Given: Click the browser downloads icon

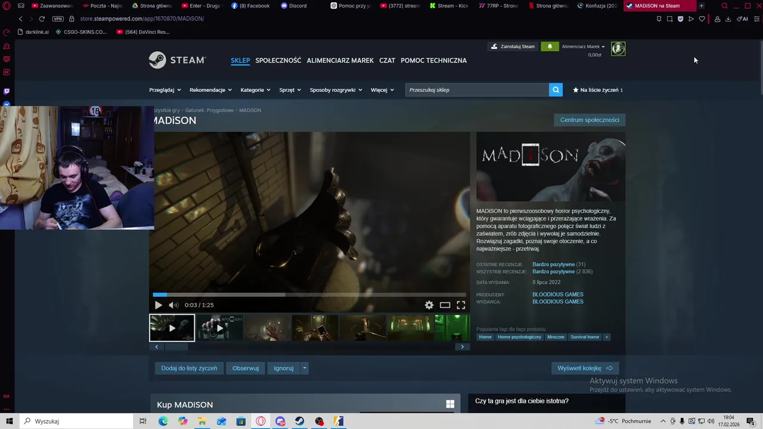Looking at the screenshot, I should tap(728, 19).
